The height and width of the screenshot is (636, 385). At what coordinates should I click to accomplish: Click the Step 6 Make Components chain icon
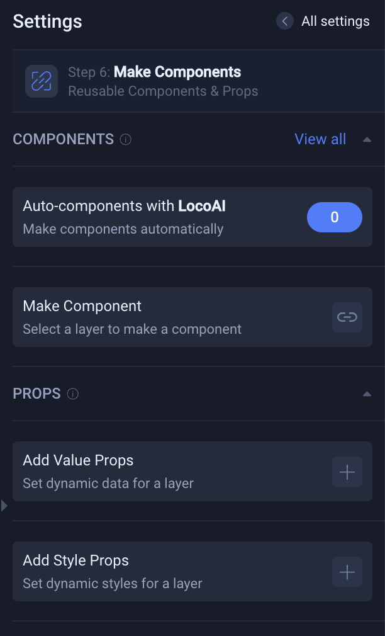click(41, 81)
